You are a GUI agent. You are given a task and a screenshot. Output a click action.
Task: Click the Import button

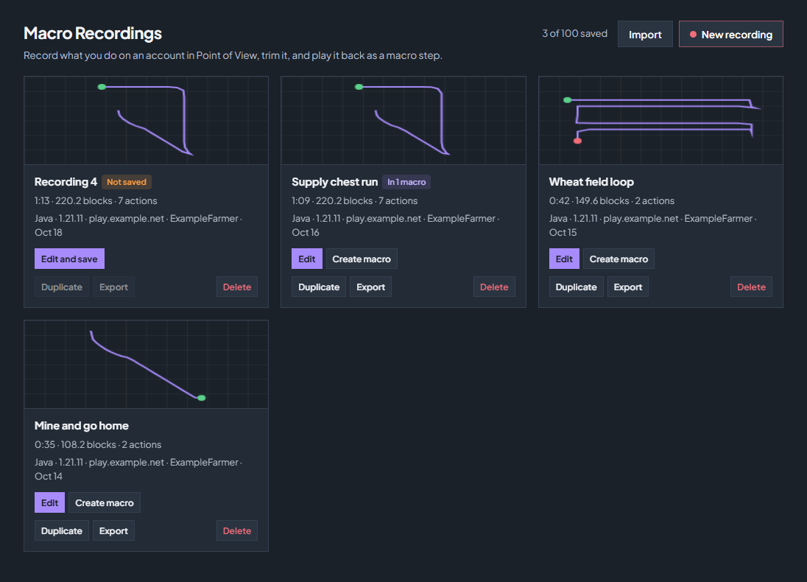645,34
